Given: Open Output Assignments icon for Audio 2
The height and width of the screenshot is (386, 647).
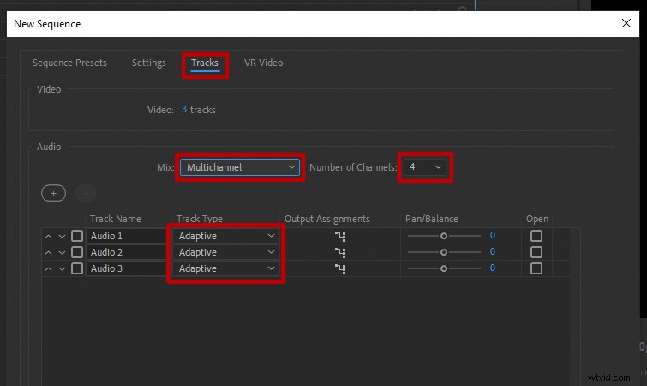Looking at the screenshot, I should pos(340,252).
